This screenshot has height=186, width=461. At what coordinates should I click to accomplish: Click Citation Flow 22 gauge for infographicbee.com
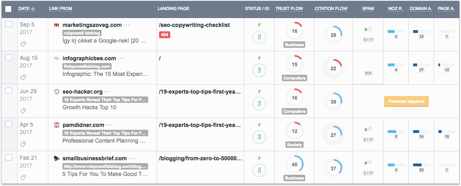(x=333, y=68)
